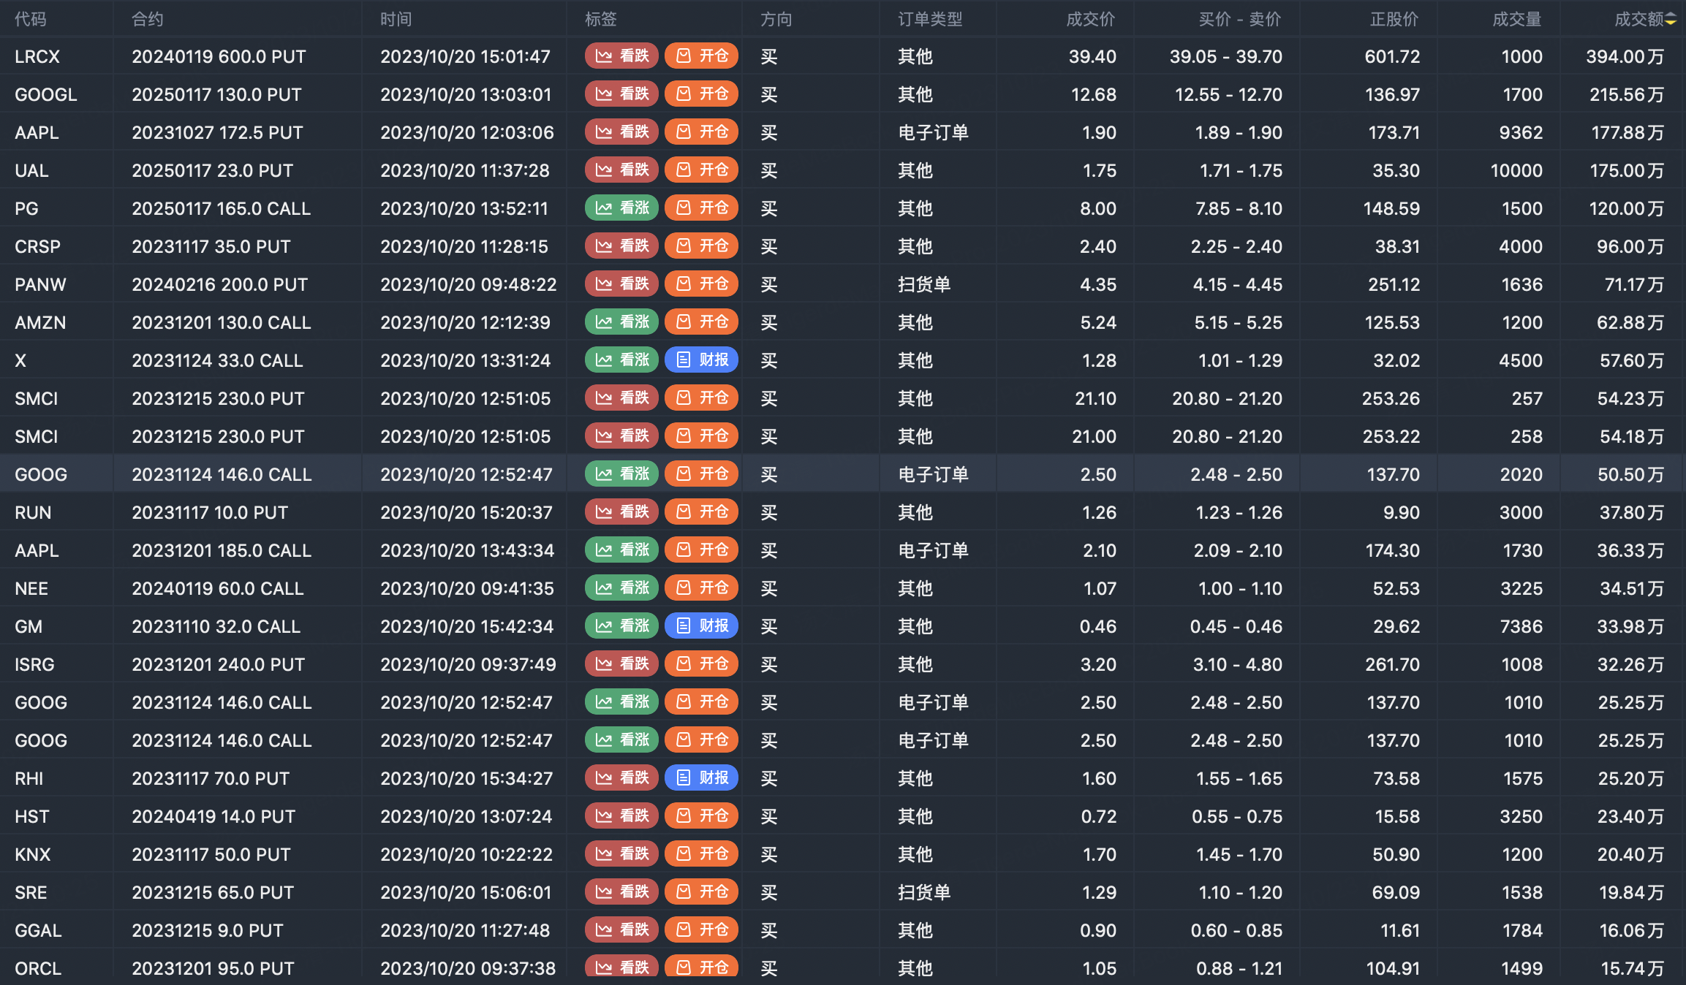Click the 财报 tag in X row
Viewport: 1686px width, 985px height.
pos(701,360)
